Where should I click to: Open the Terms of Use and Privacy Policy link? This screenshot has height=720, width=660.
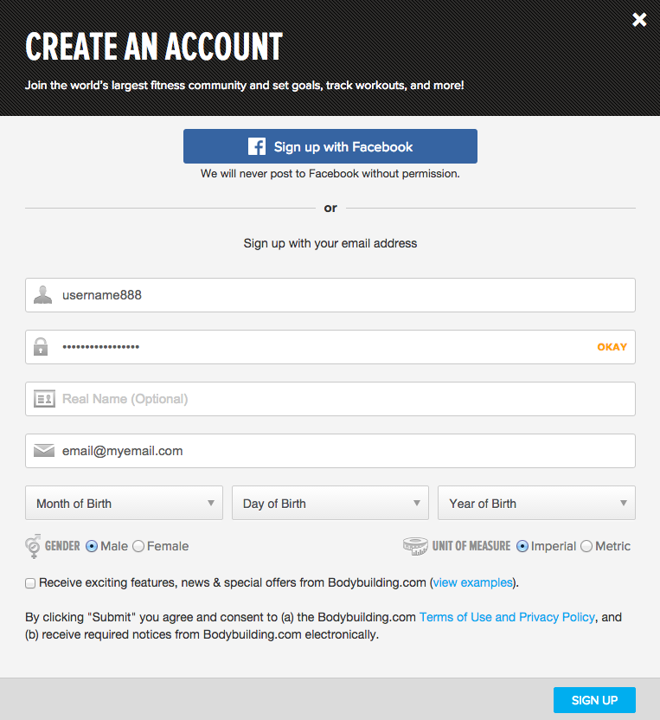point(507,617)
